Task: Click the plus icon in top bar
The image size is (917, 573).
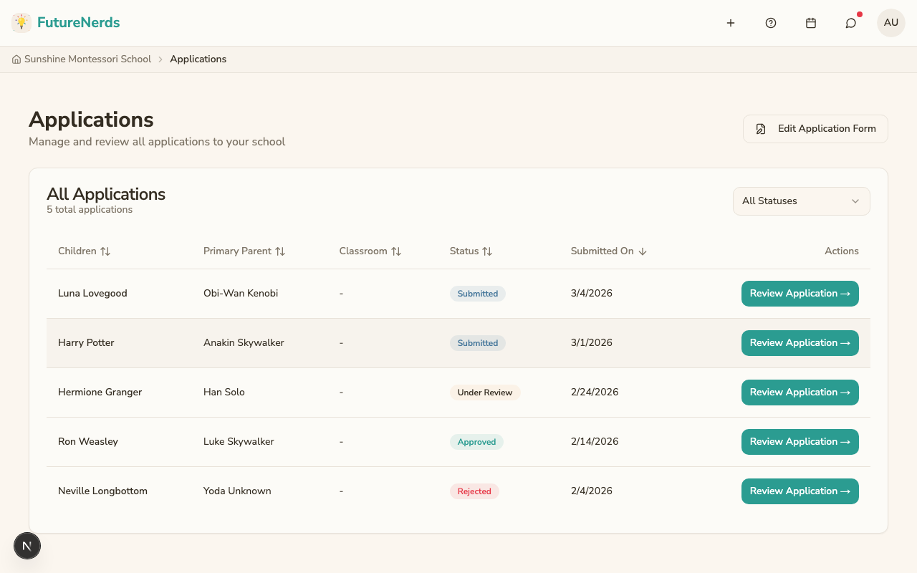Action: pos(731,23)
